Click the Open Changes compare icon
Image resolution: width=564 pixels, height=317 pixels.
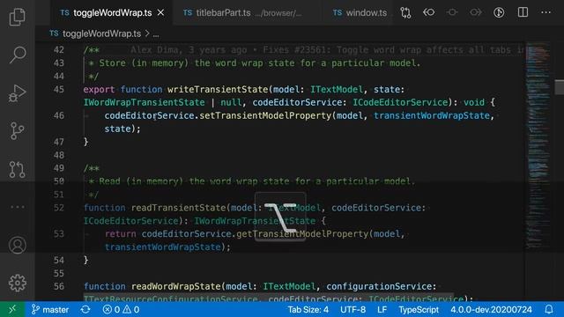click(x=405, y=13)
